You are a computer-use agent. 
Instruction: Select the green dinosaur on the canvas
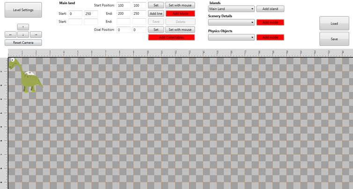(28, 76)
